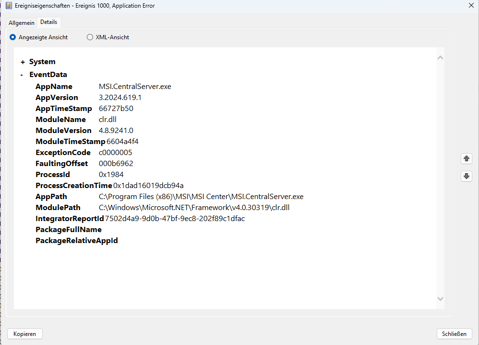Collapse the EventData node
Viewport: 479px width, 345px height.
[22, 75]
